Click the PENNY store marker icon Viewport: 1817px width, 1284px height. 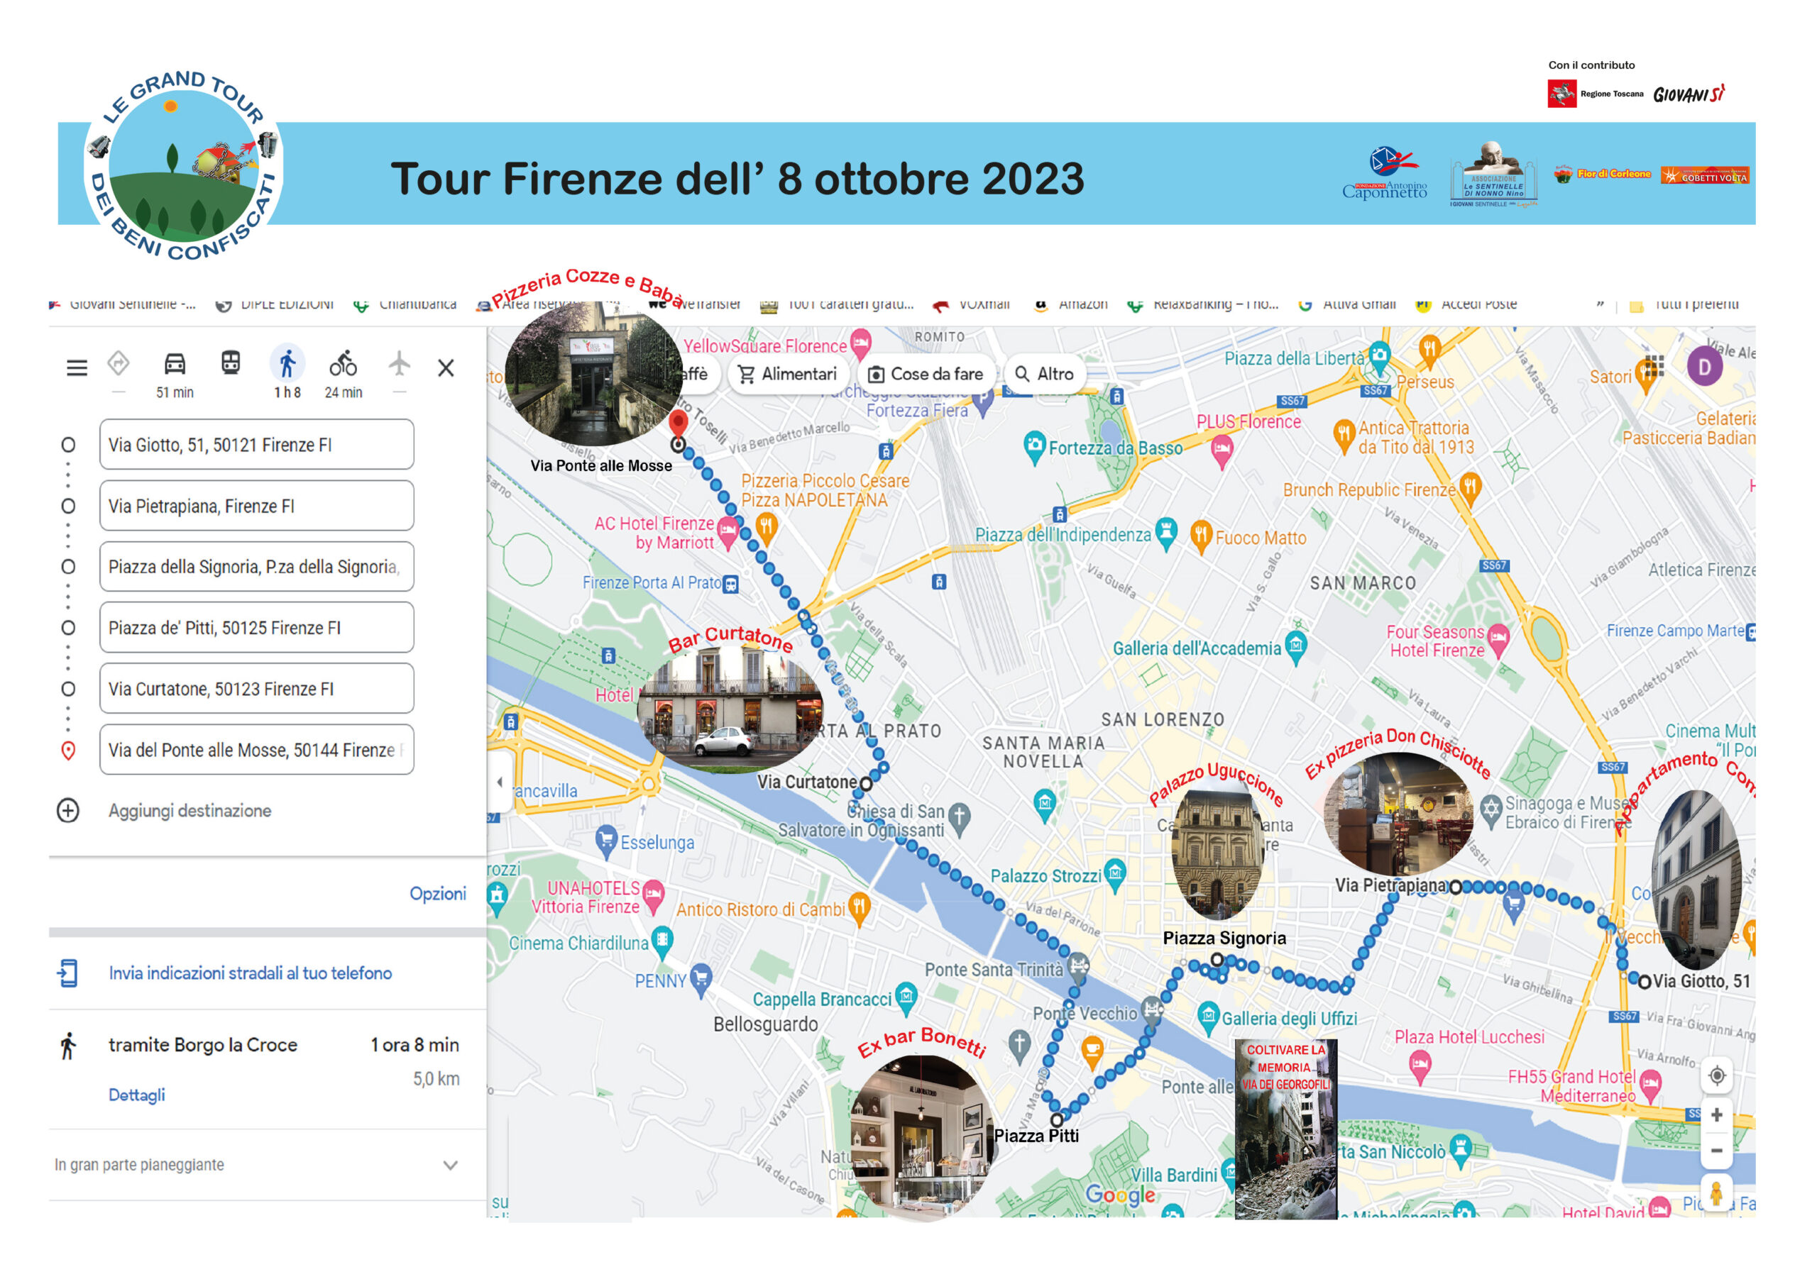click(x=701, y=980)
